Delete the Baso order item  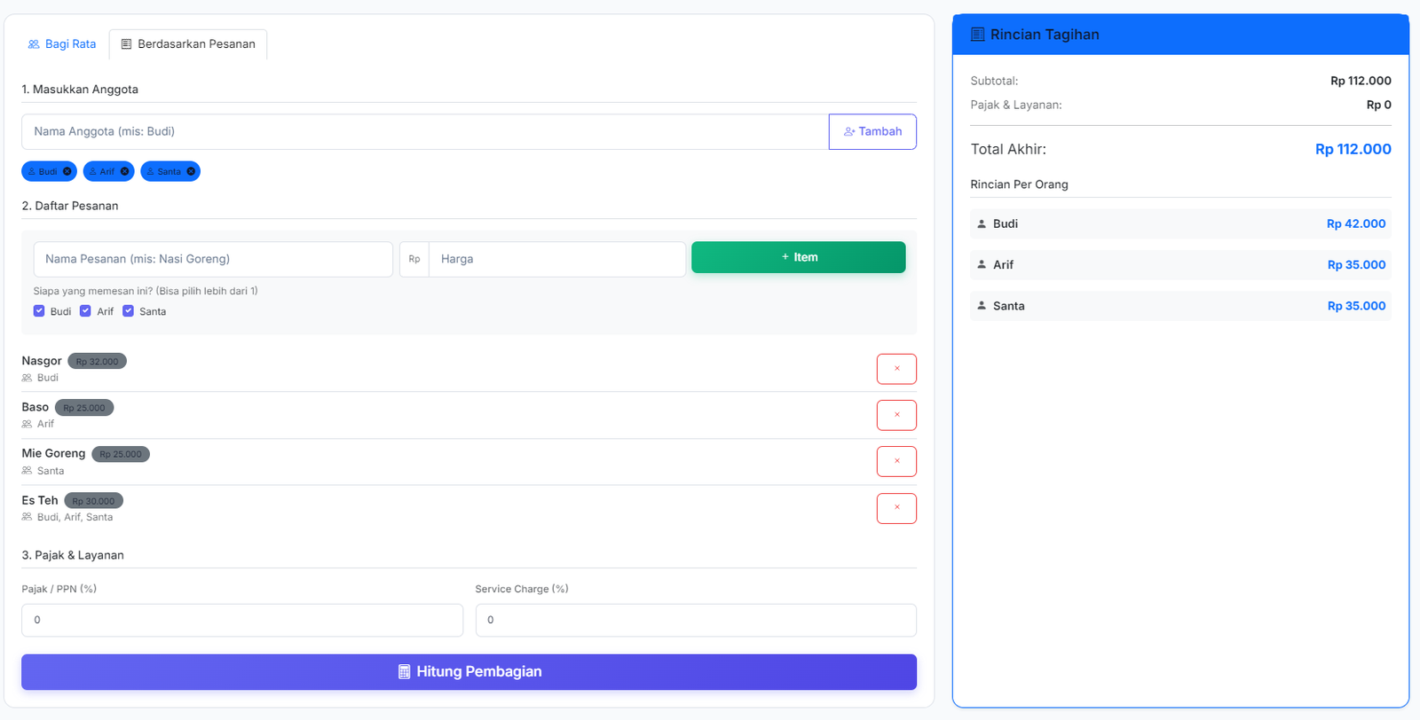896,415
